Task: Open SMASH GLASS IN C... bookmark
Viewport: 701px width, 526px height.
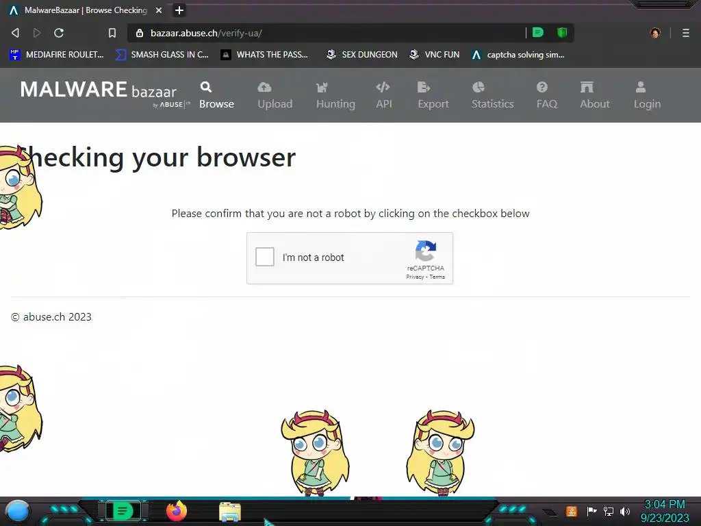Action: click(162, 55)
